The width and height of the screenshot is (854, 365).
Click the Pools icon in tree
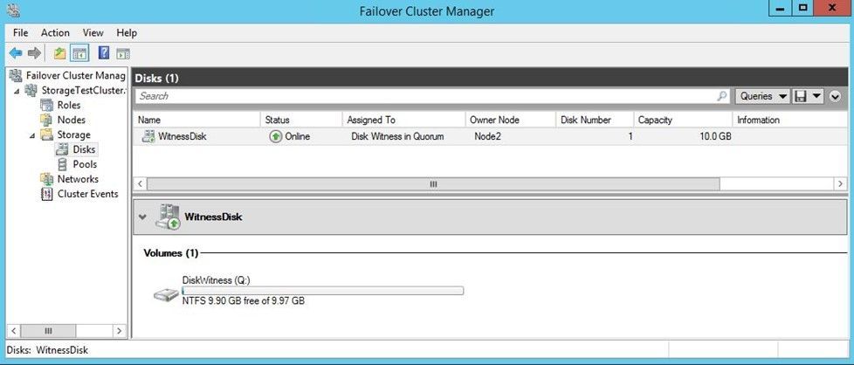(63, 164)
